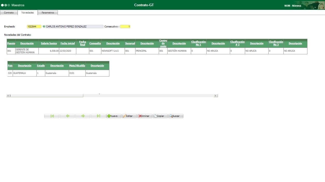Select the 22/03/2020 start date cell
The width and height of the screenshot is (325, 182).
(x=67, y=51)
